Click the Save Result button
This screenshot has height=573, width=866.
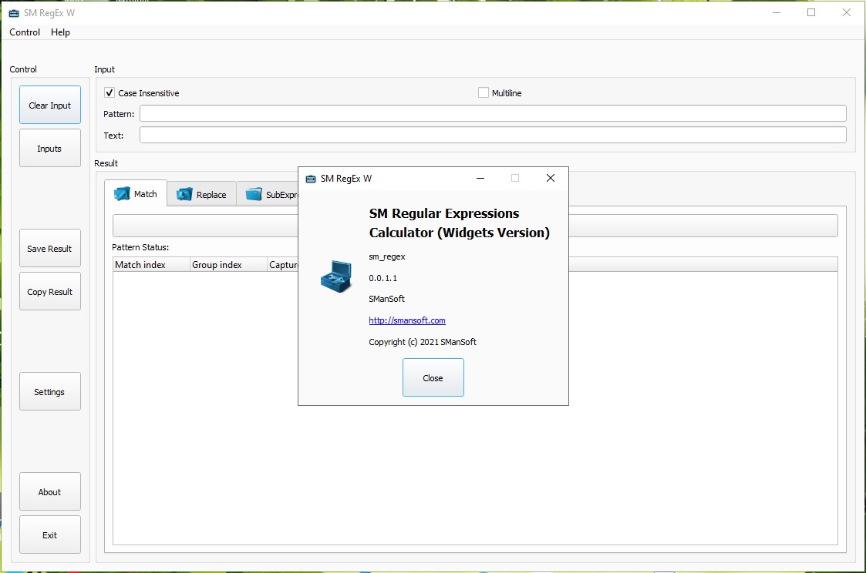[49, 248]
